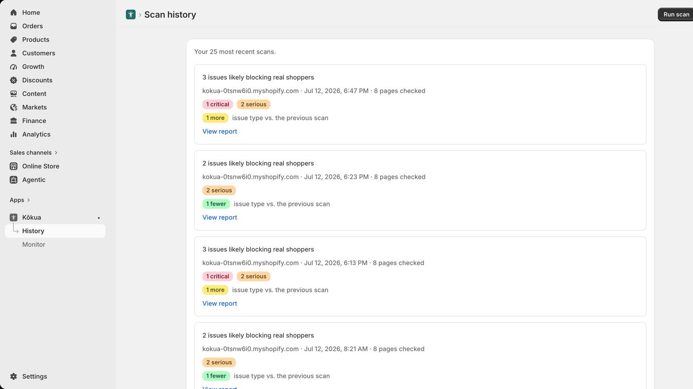
Task: Expand the Sales channels section chevron
Action: (x=56, y=153)
